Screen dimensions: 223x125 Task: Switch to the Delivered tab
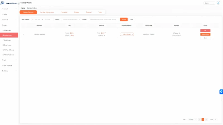pos(89,12)
